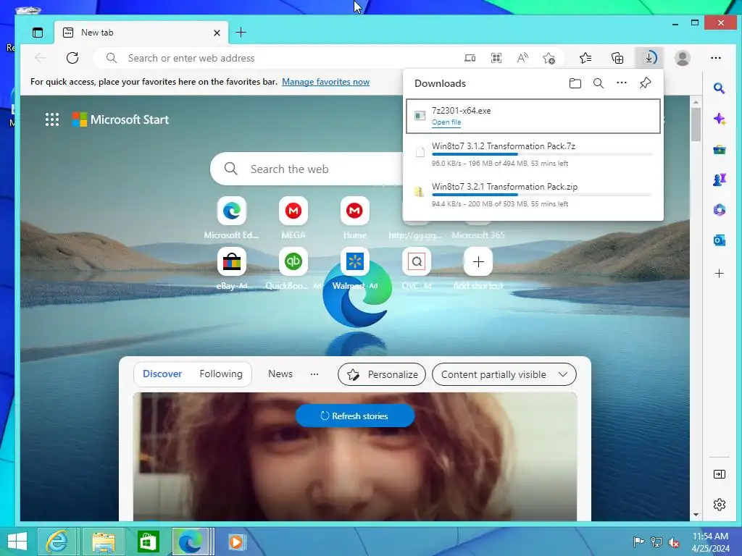Click the page scroll down arrow
The image size is (742, 556).
pos(696,515)
